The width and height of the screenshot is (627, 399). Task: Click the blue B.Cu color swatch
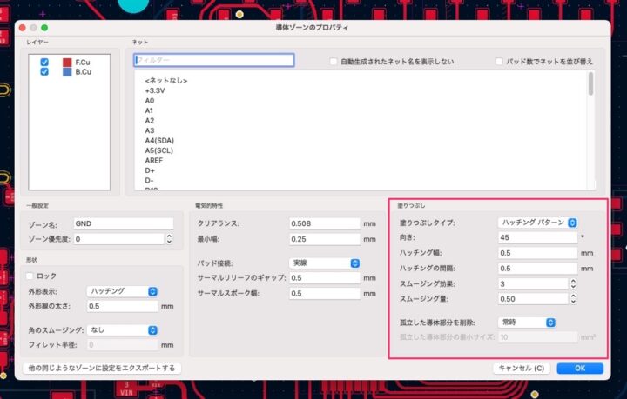point(67,73)
